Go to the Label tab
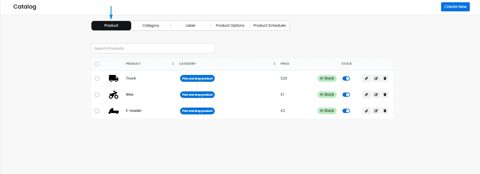The height and width of the screenshot is (174, 480). pos(190,26)
